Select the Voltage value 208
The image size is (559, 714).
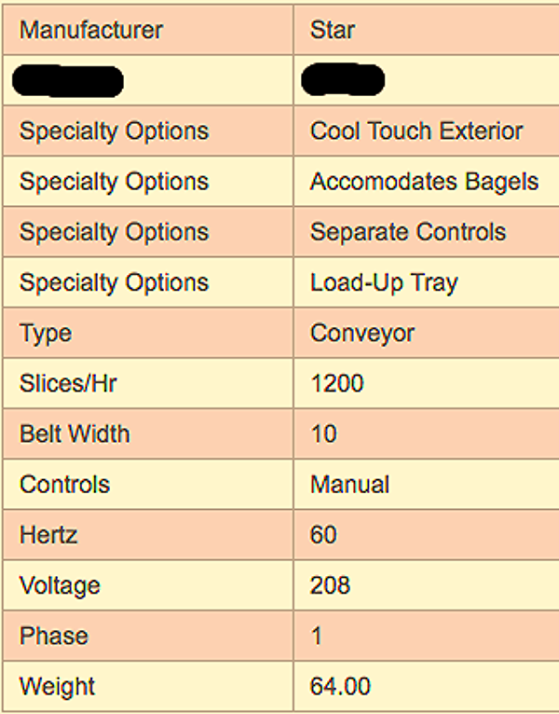point(330,585)
